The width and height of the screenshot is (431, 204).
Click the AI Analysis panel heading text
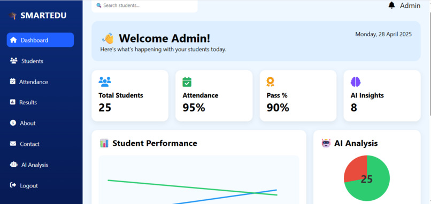click(x=356, y=143)
